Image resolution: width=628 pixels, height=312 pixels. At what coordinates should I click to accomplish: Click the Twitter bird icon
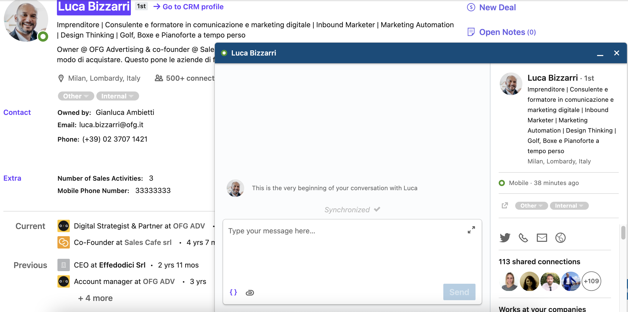pyautogui.click(x=505, y=238)
